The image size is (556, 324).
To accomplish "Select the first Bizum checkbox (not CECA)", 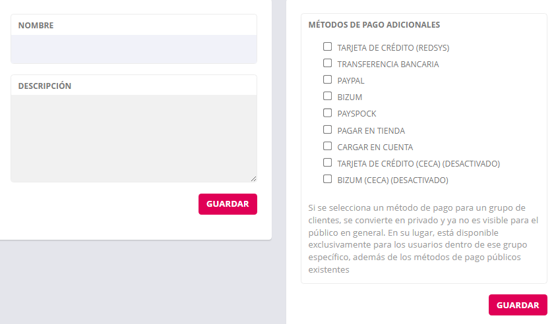I will [327, 96].
